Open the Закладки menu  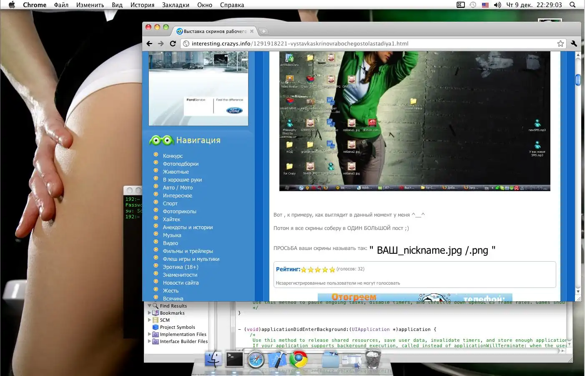176,5
